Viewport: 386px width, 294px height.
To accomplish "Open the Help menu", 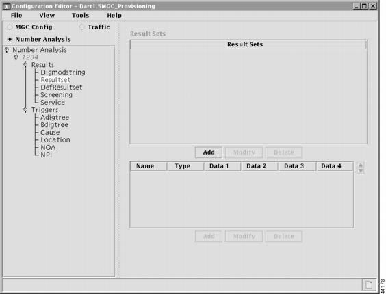I will 114,15.
